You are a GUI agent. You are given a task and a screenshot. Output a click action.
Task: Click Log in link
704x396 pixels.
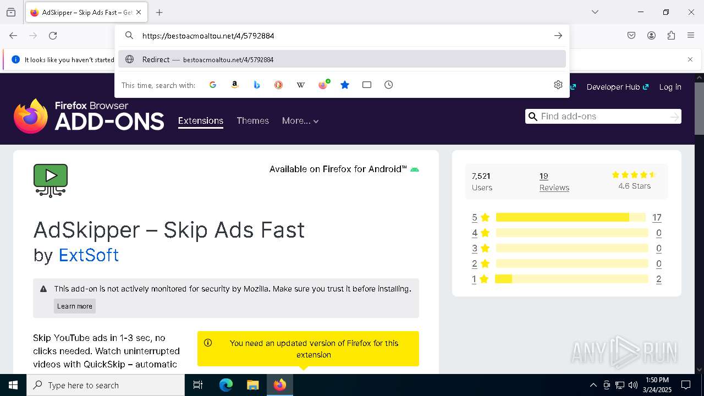pos(670,87)
